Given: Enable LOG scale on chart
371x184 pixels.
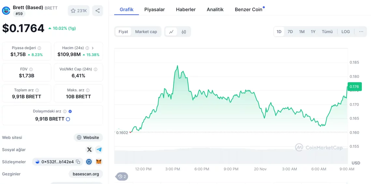Looking at the screenshot, I should pos(346,31).
